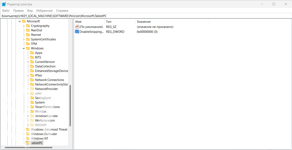The height and width of the screenshot is (150, 292).
Task: Expand the Cryptography key
Action: (x=24, y=26)
